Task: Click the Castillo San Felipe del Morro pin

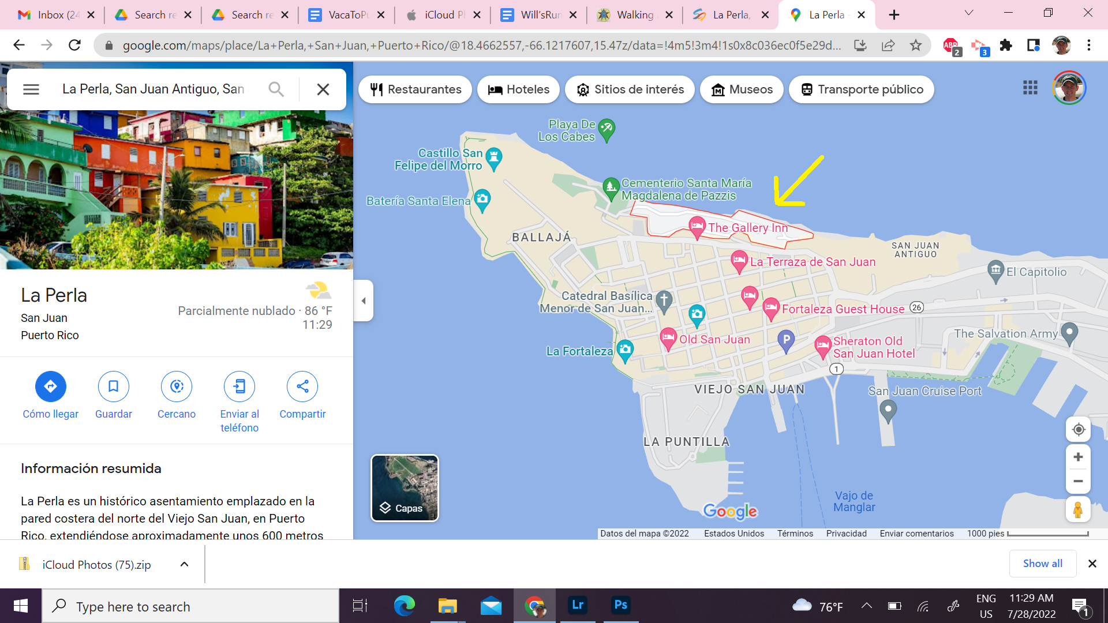Action: [x=493, y=159]
